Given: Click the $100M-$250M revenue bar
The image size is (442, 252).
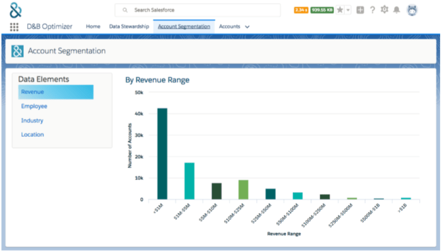Looking at the screenshot, I should click(x=325, y=197).
